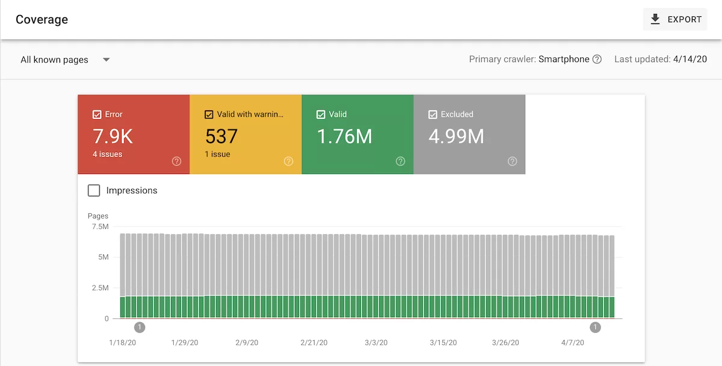Select the Excluded 4.99M tab card
722x366 pixels.
[469, 134]
